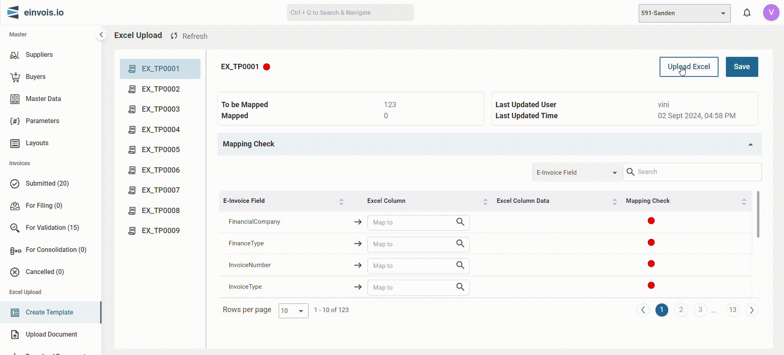Click the Refresh link
Image resolution: width=784 pixels, height=355 pixels.
[x=195, y=36]
